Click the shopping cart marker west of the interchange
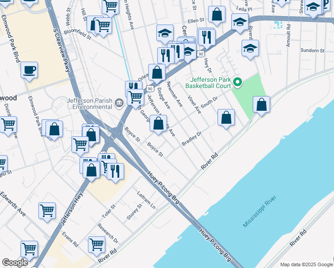Viewport: 334px width, 268px height. (x=80, y=146)
